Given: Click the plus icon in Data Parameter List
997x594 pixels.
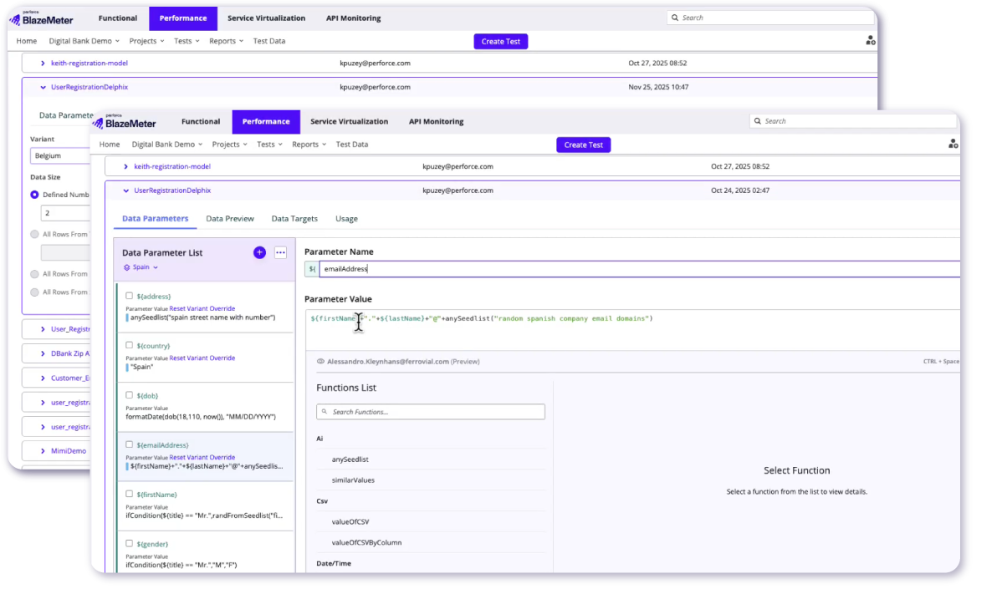Looking at the screenshot, I should click(259, 252).
